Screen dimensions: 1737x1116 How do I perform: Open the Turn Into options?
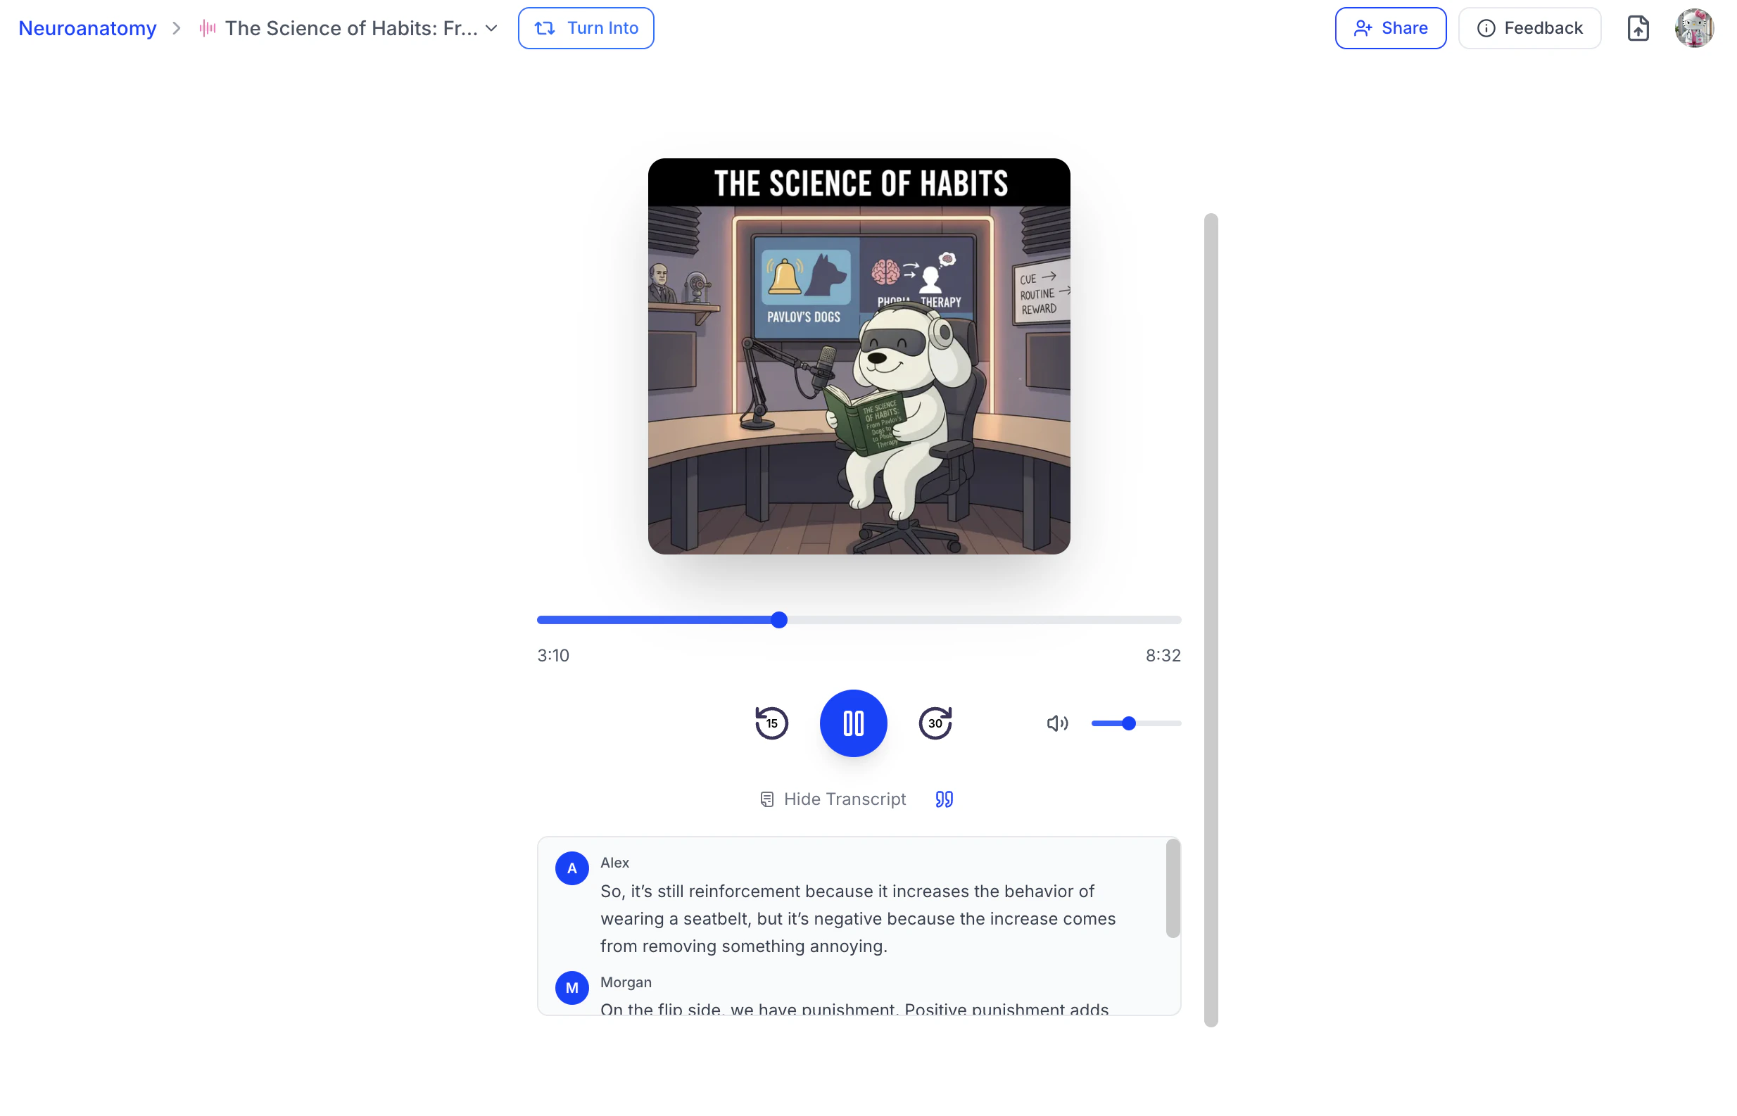click(586, 28)
